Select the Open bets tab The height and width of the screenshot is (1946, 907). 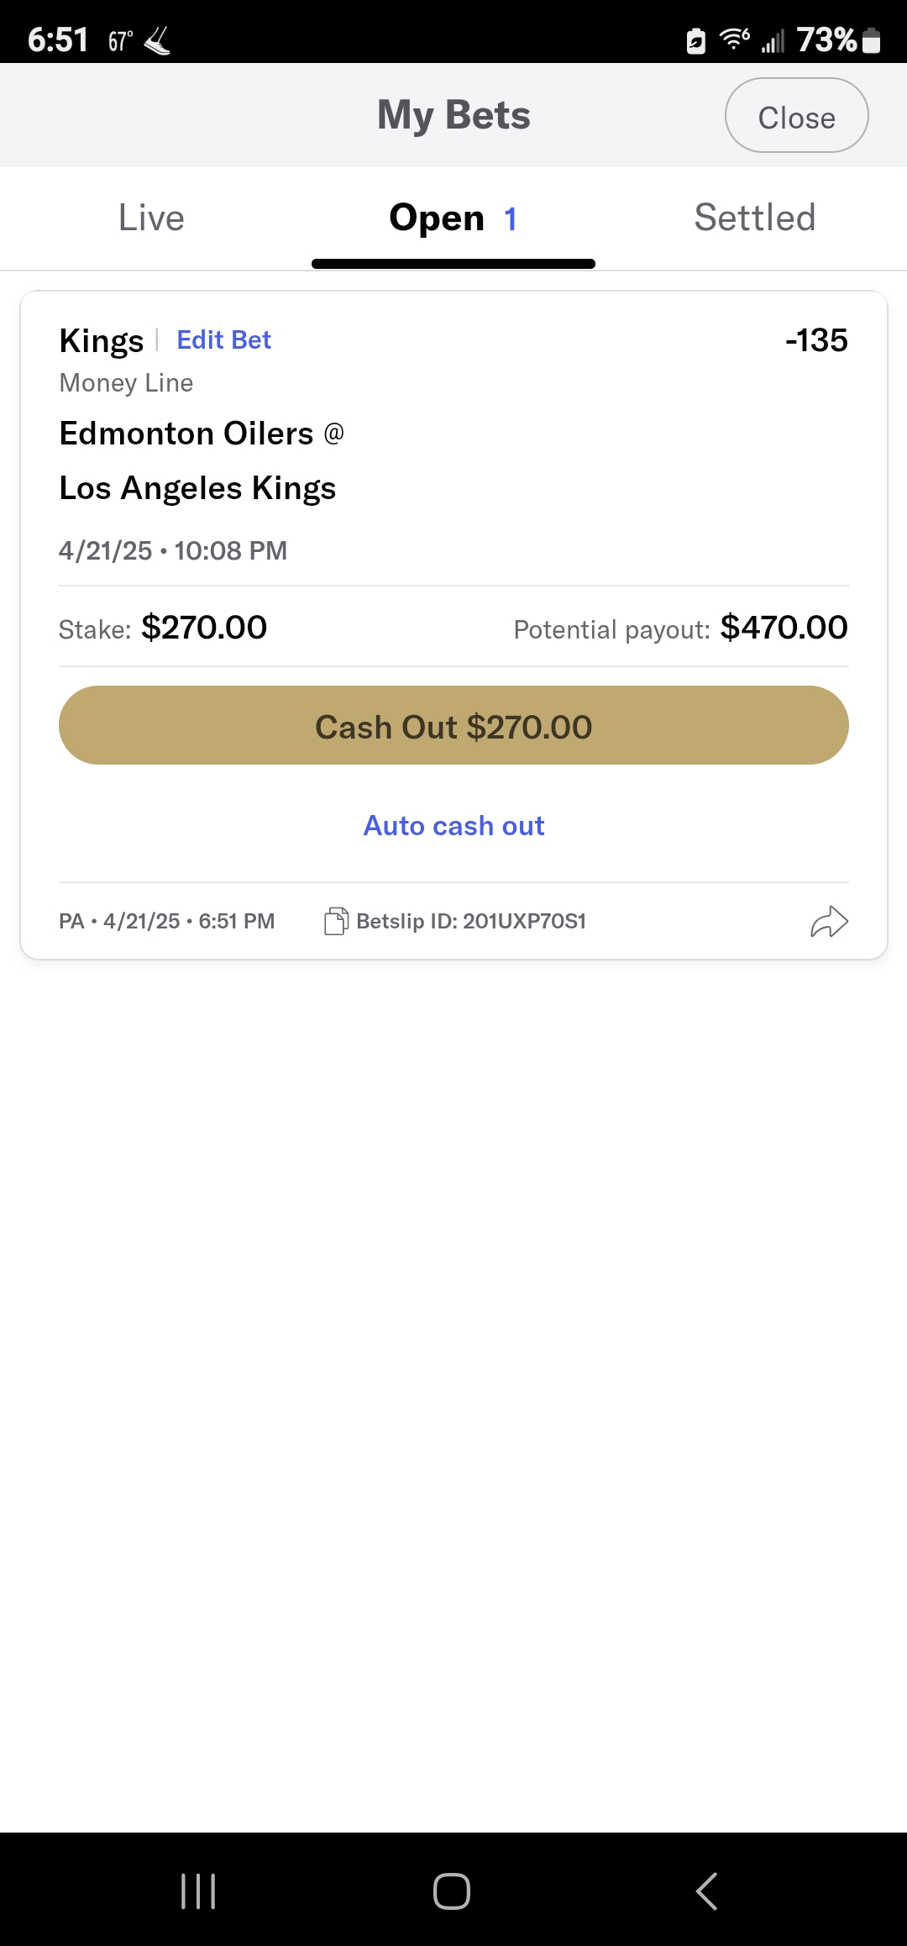[453, 218]
